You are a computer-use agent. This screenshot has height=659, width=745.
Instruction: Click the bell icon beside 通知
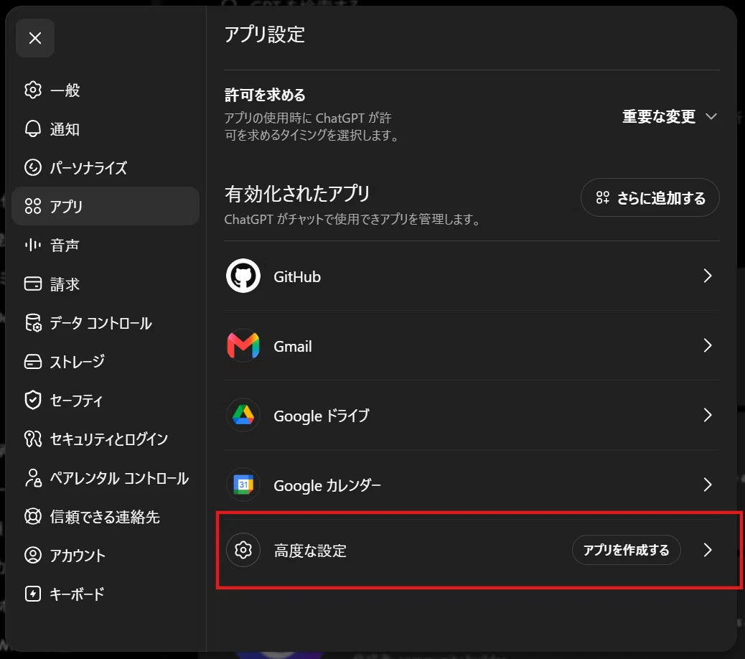coord(33,128)
